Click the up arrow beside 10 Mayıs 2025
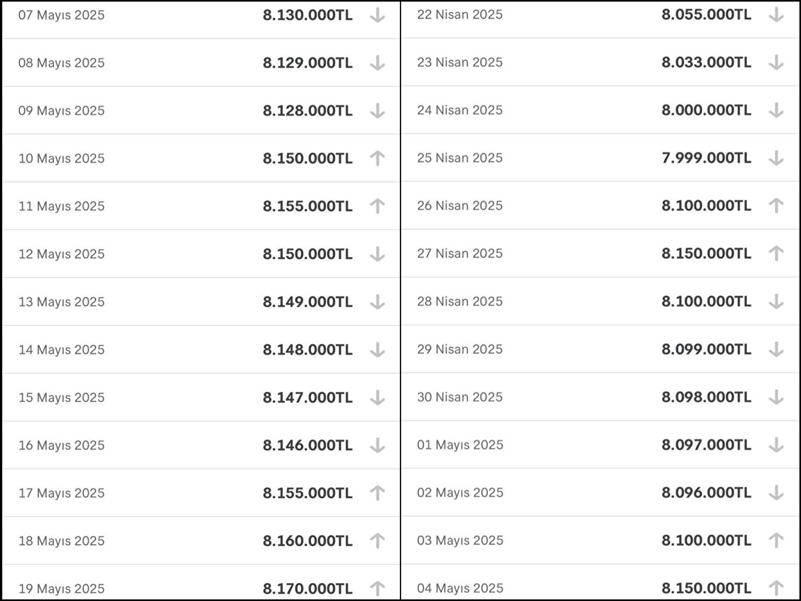The height and width of the screenshot is (601, 801). [x=377, y=158]
